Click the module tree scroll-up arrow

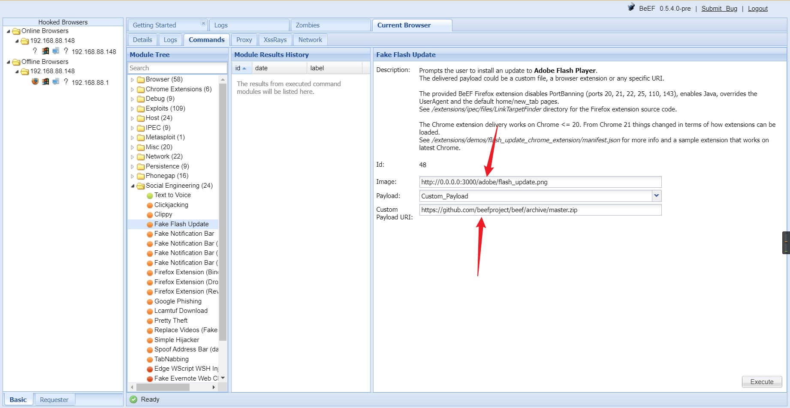tap(223, 80)
